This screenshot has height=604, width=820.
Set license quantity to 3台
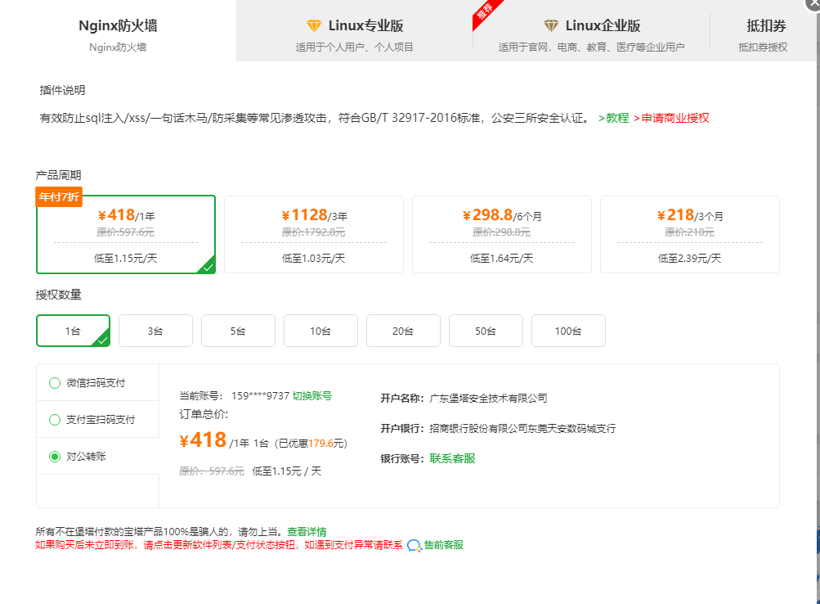pyautogui.click(x=155, y=331)
